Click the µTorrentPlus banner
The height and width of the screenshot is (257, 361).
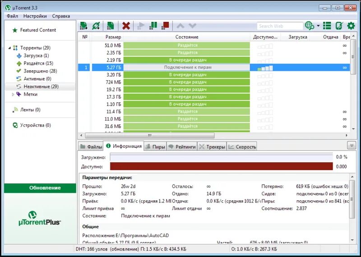(40, 219)
